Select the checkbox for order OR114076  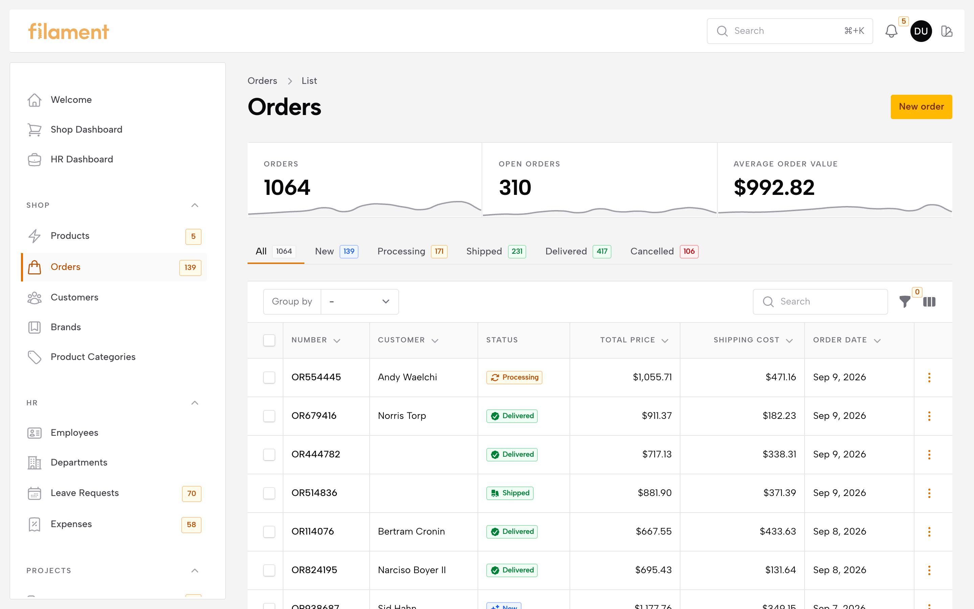coord(269,532)
